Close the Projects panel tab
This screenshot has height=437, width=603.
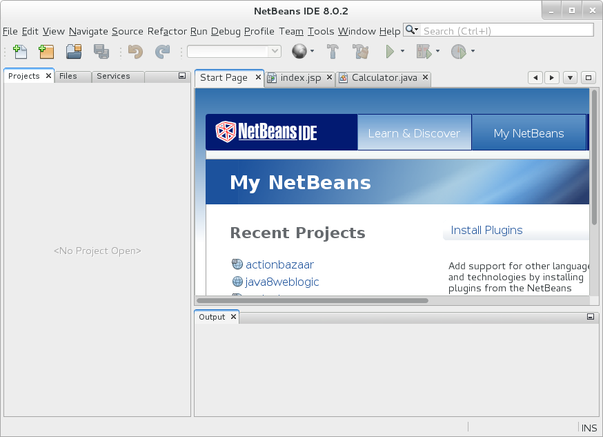(x=48, y=76)
